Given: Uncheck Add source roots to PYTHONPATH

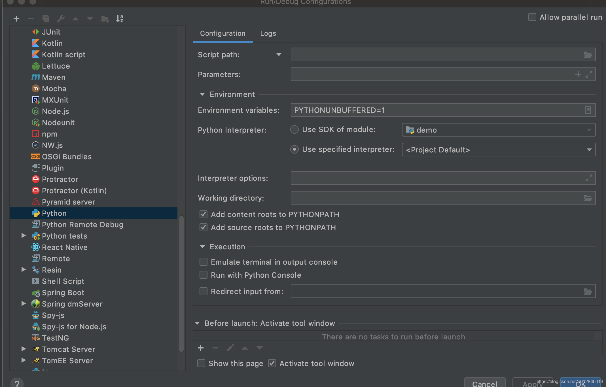Looking at the screenshot, I should (204, 227).
